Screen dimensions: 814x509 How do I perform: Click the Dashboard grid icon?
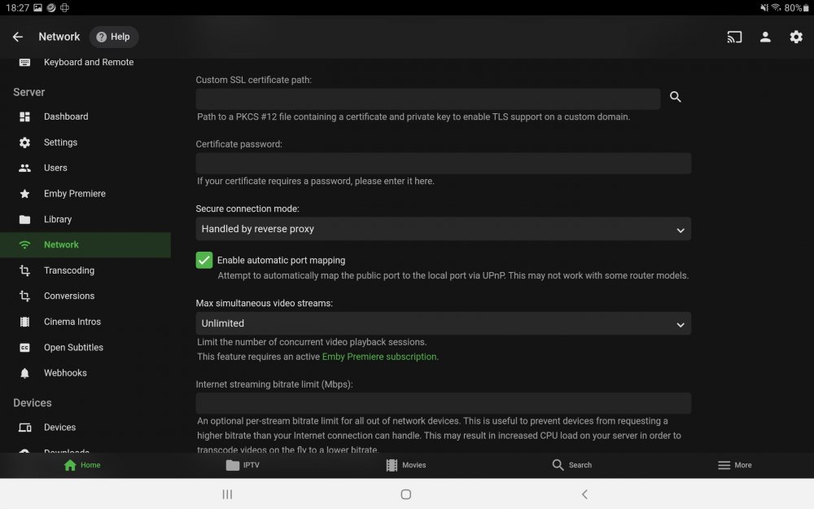point(24,116)
